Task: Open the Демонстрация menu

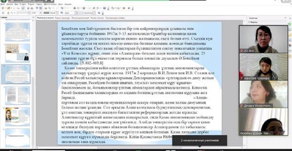Action: coord(50,4)
